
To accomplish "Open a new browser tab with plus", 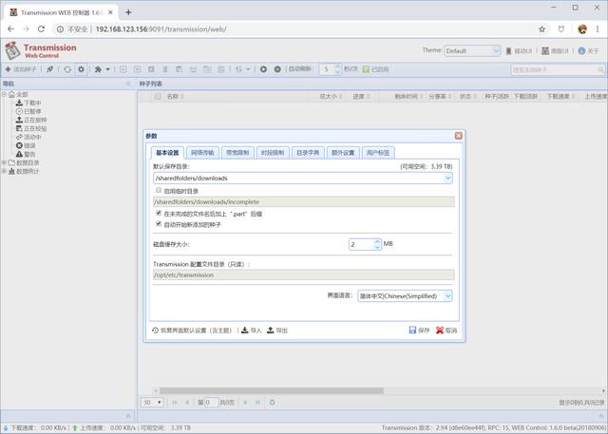I will (x=128, y=12).
